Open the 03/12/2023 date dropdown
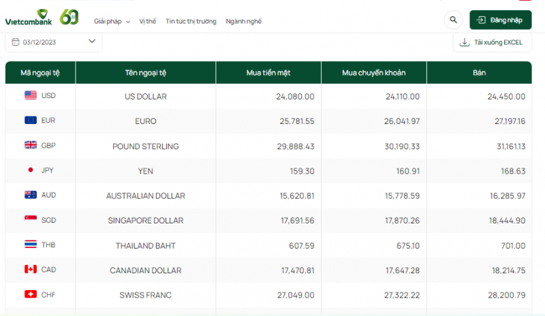 click(92, 42)
